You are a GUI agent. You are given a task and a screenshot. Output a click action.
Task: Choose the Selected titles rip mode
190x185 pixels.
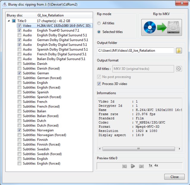(99, 32)
